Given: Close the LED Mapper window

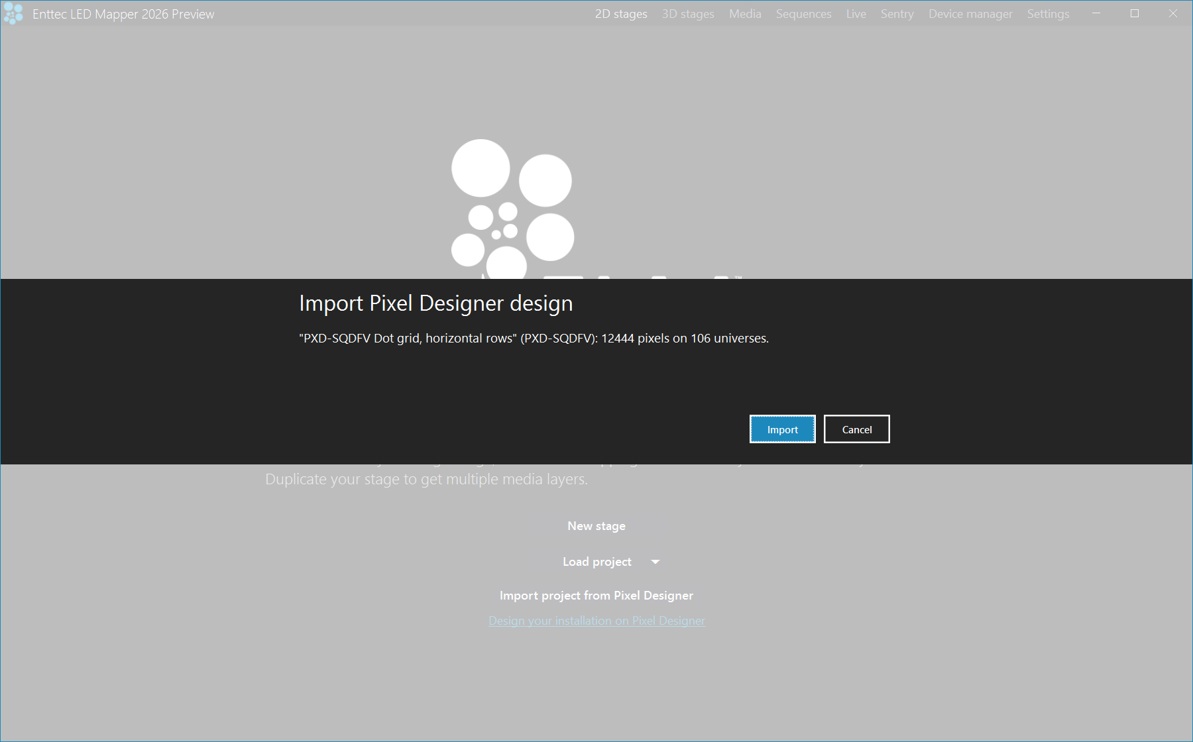Looking at the screenshot, I should [x=1173, y=13].
